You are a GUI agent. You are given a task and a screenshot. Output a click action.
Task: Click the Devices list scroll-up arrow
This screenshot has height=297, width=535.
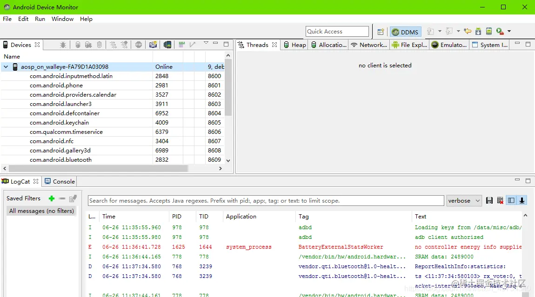click(228, 55)
